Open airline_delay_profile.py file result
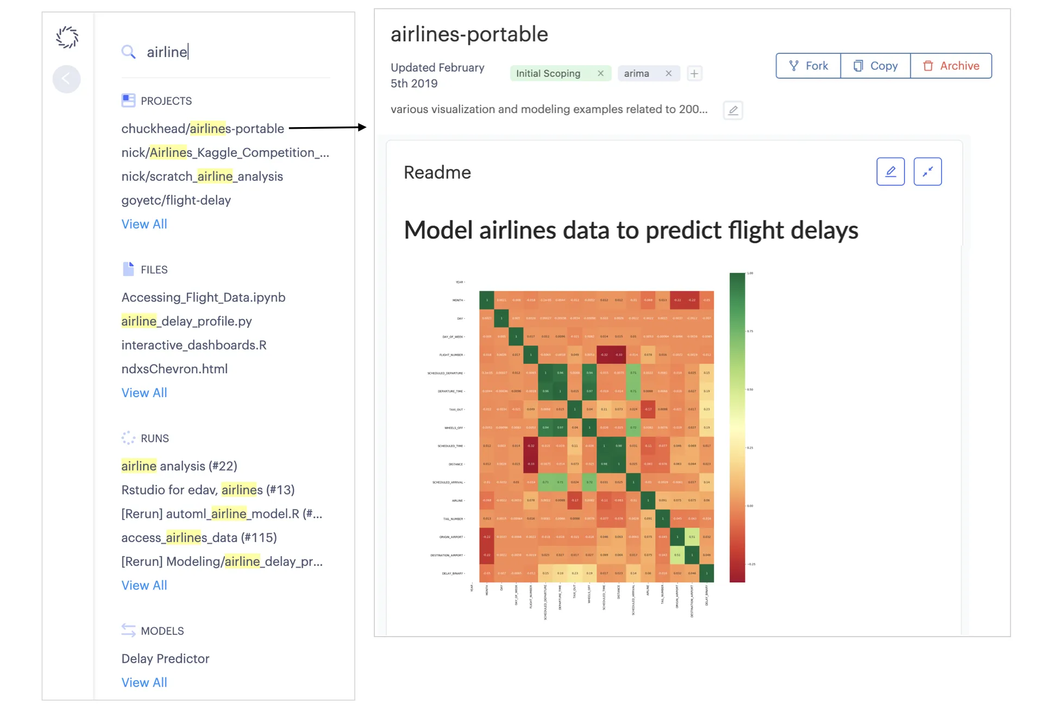This screenshot has height=717, width=1054. pos(186,322)
